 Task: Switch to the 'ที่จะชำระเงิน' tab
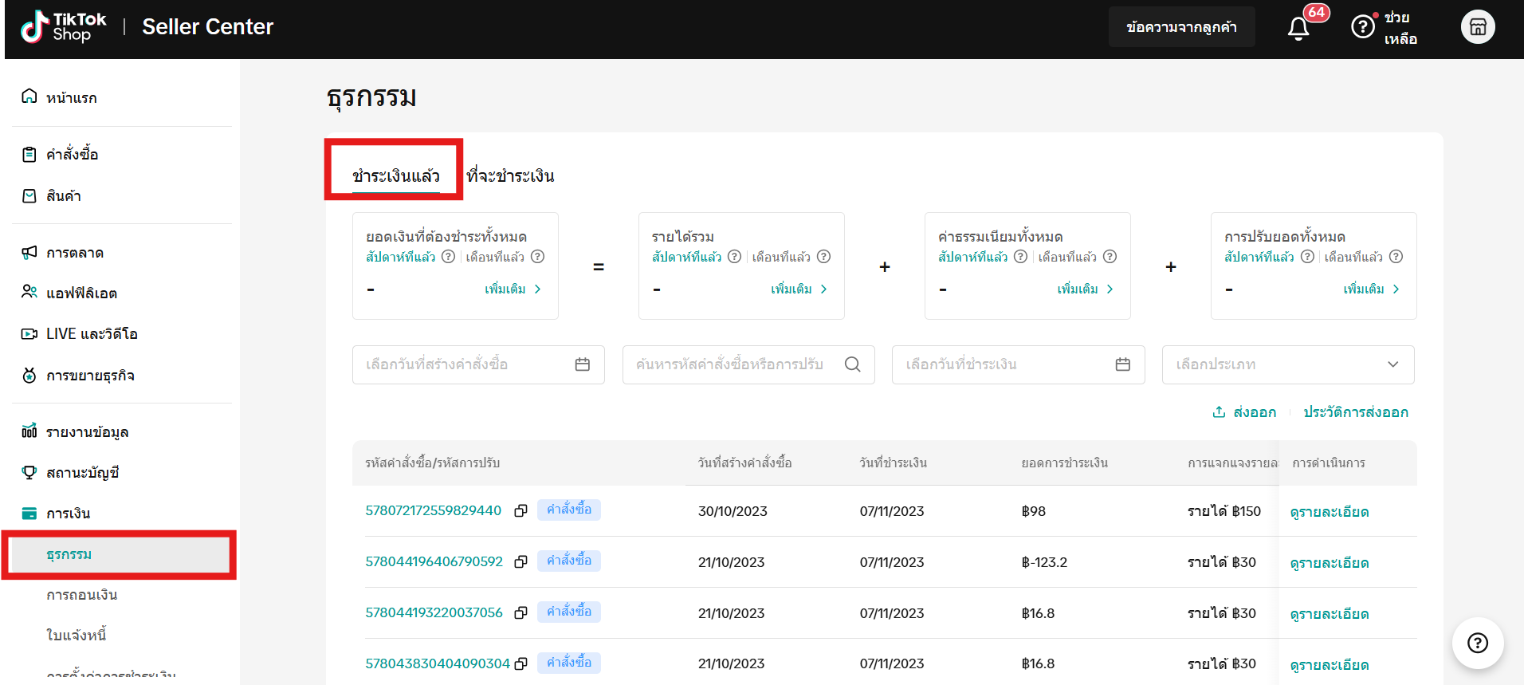tap(510, 176)
